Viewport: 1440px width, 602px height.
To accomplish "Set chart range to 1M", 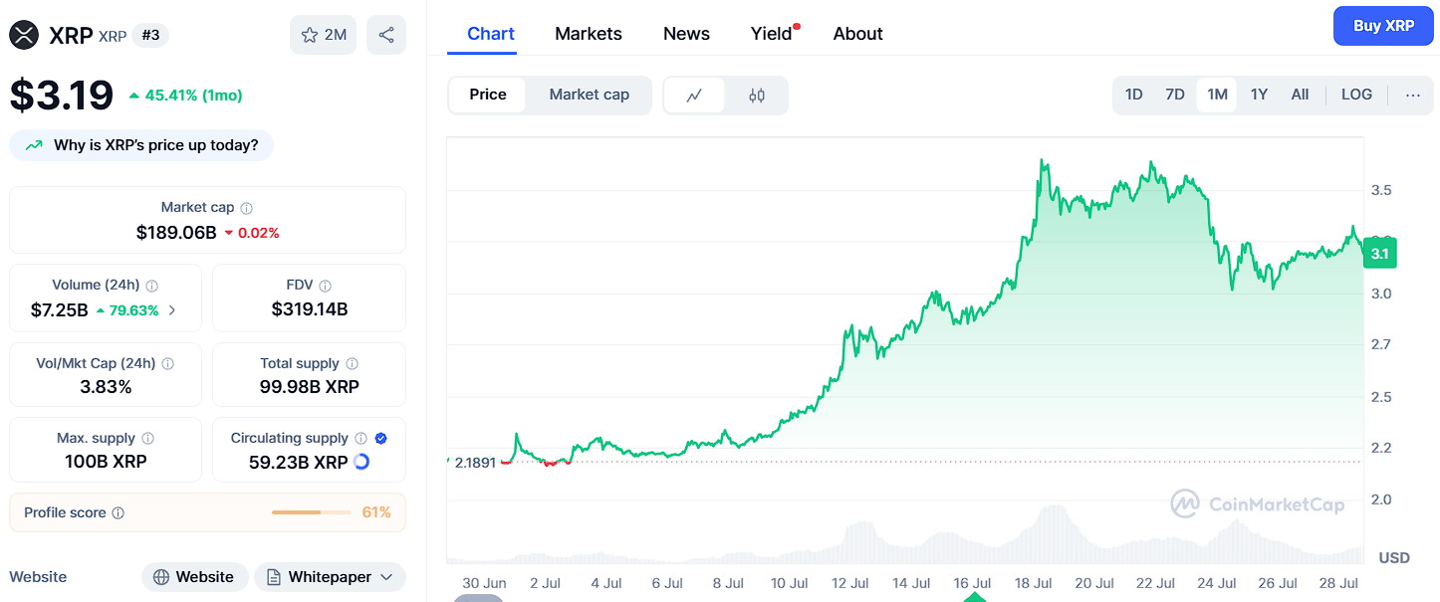I will 1217,95.
